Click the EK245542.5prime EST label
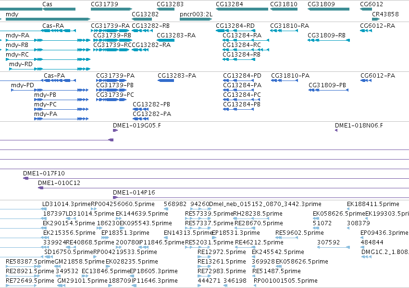 click(278, 252)
